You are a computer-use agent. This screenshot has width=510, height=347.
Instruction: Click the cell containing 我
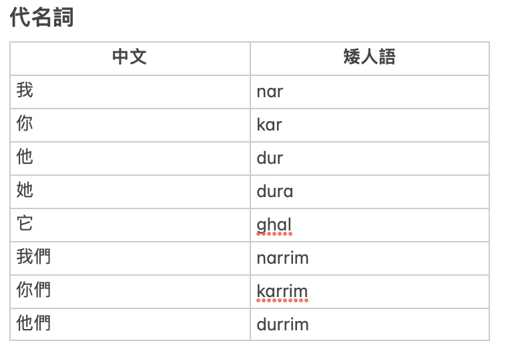[x=130, y=92]
